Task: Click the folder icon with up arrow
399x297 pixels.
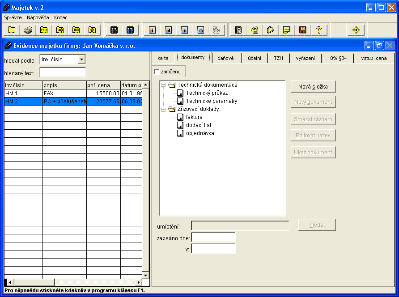Action: coord(92,30)
